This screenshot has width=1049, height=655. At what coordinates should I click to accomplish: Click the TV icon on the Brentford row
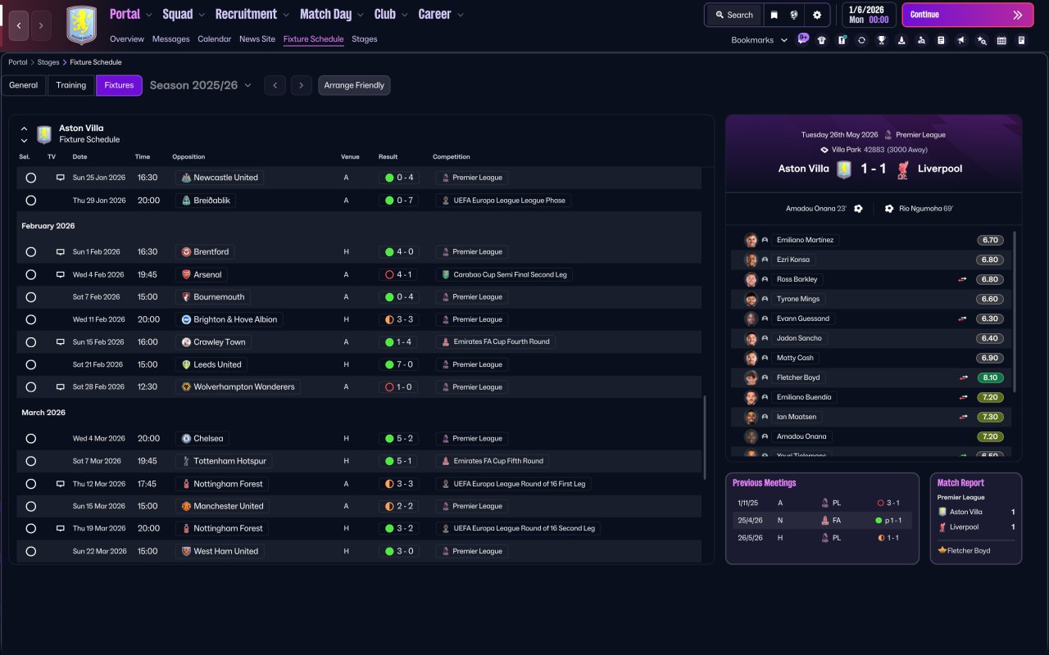60,252
